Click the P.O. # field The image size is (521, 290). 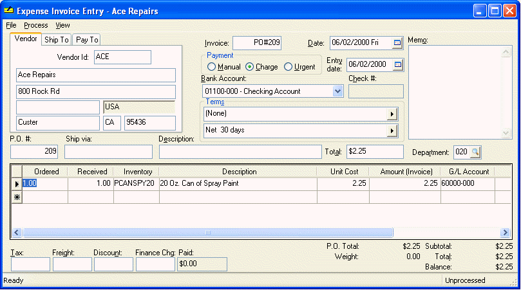tap(34, 152)
